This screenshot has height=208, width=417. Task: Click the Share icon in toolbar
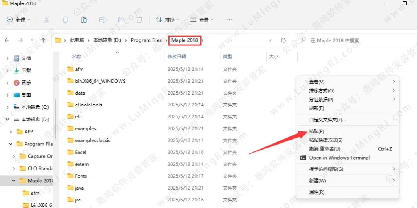pos(121,20)
